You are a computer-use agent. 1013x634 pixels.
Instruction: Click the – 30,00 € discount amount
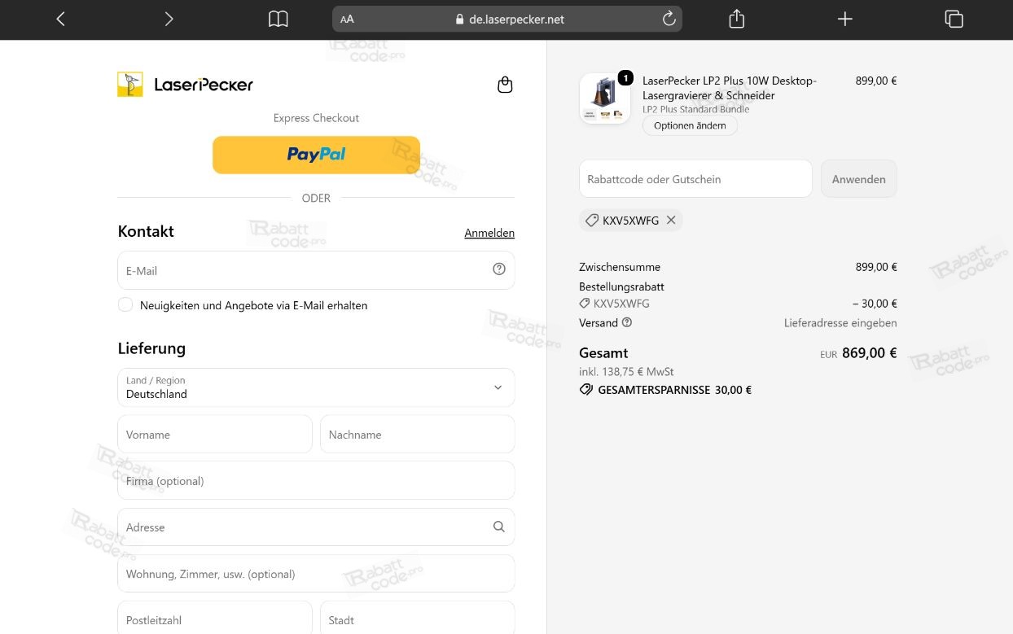[875, 303]
